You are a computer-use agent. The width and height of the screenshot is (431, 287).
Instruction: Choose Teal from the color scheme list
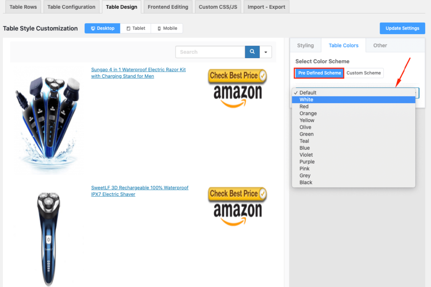304,141
